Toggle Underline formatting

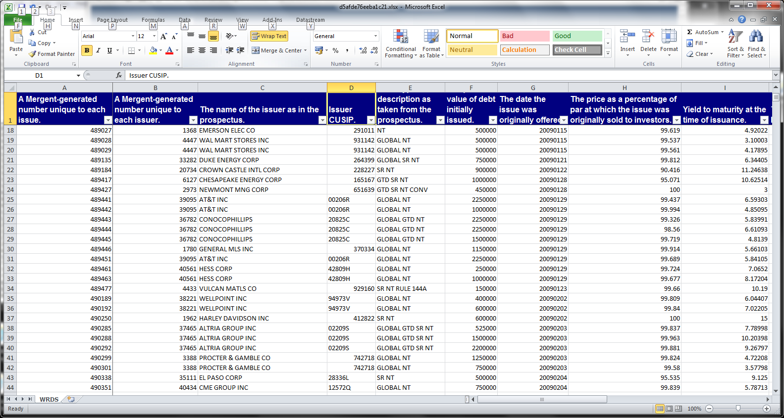tap(109, 50)
